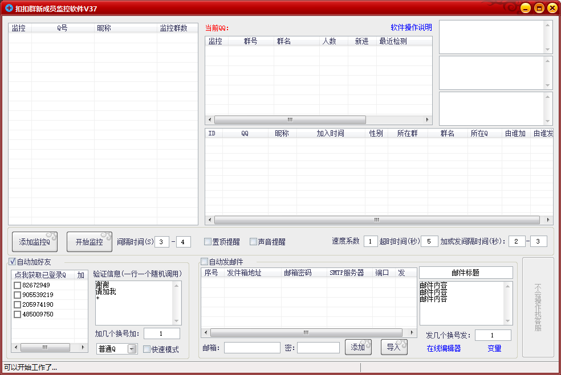Tick the checkbox for QQ 82672949
The height and width of the screenshot is (375, 561).
(x=18, y=285)
